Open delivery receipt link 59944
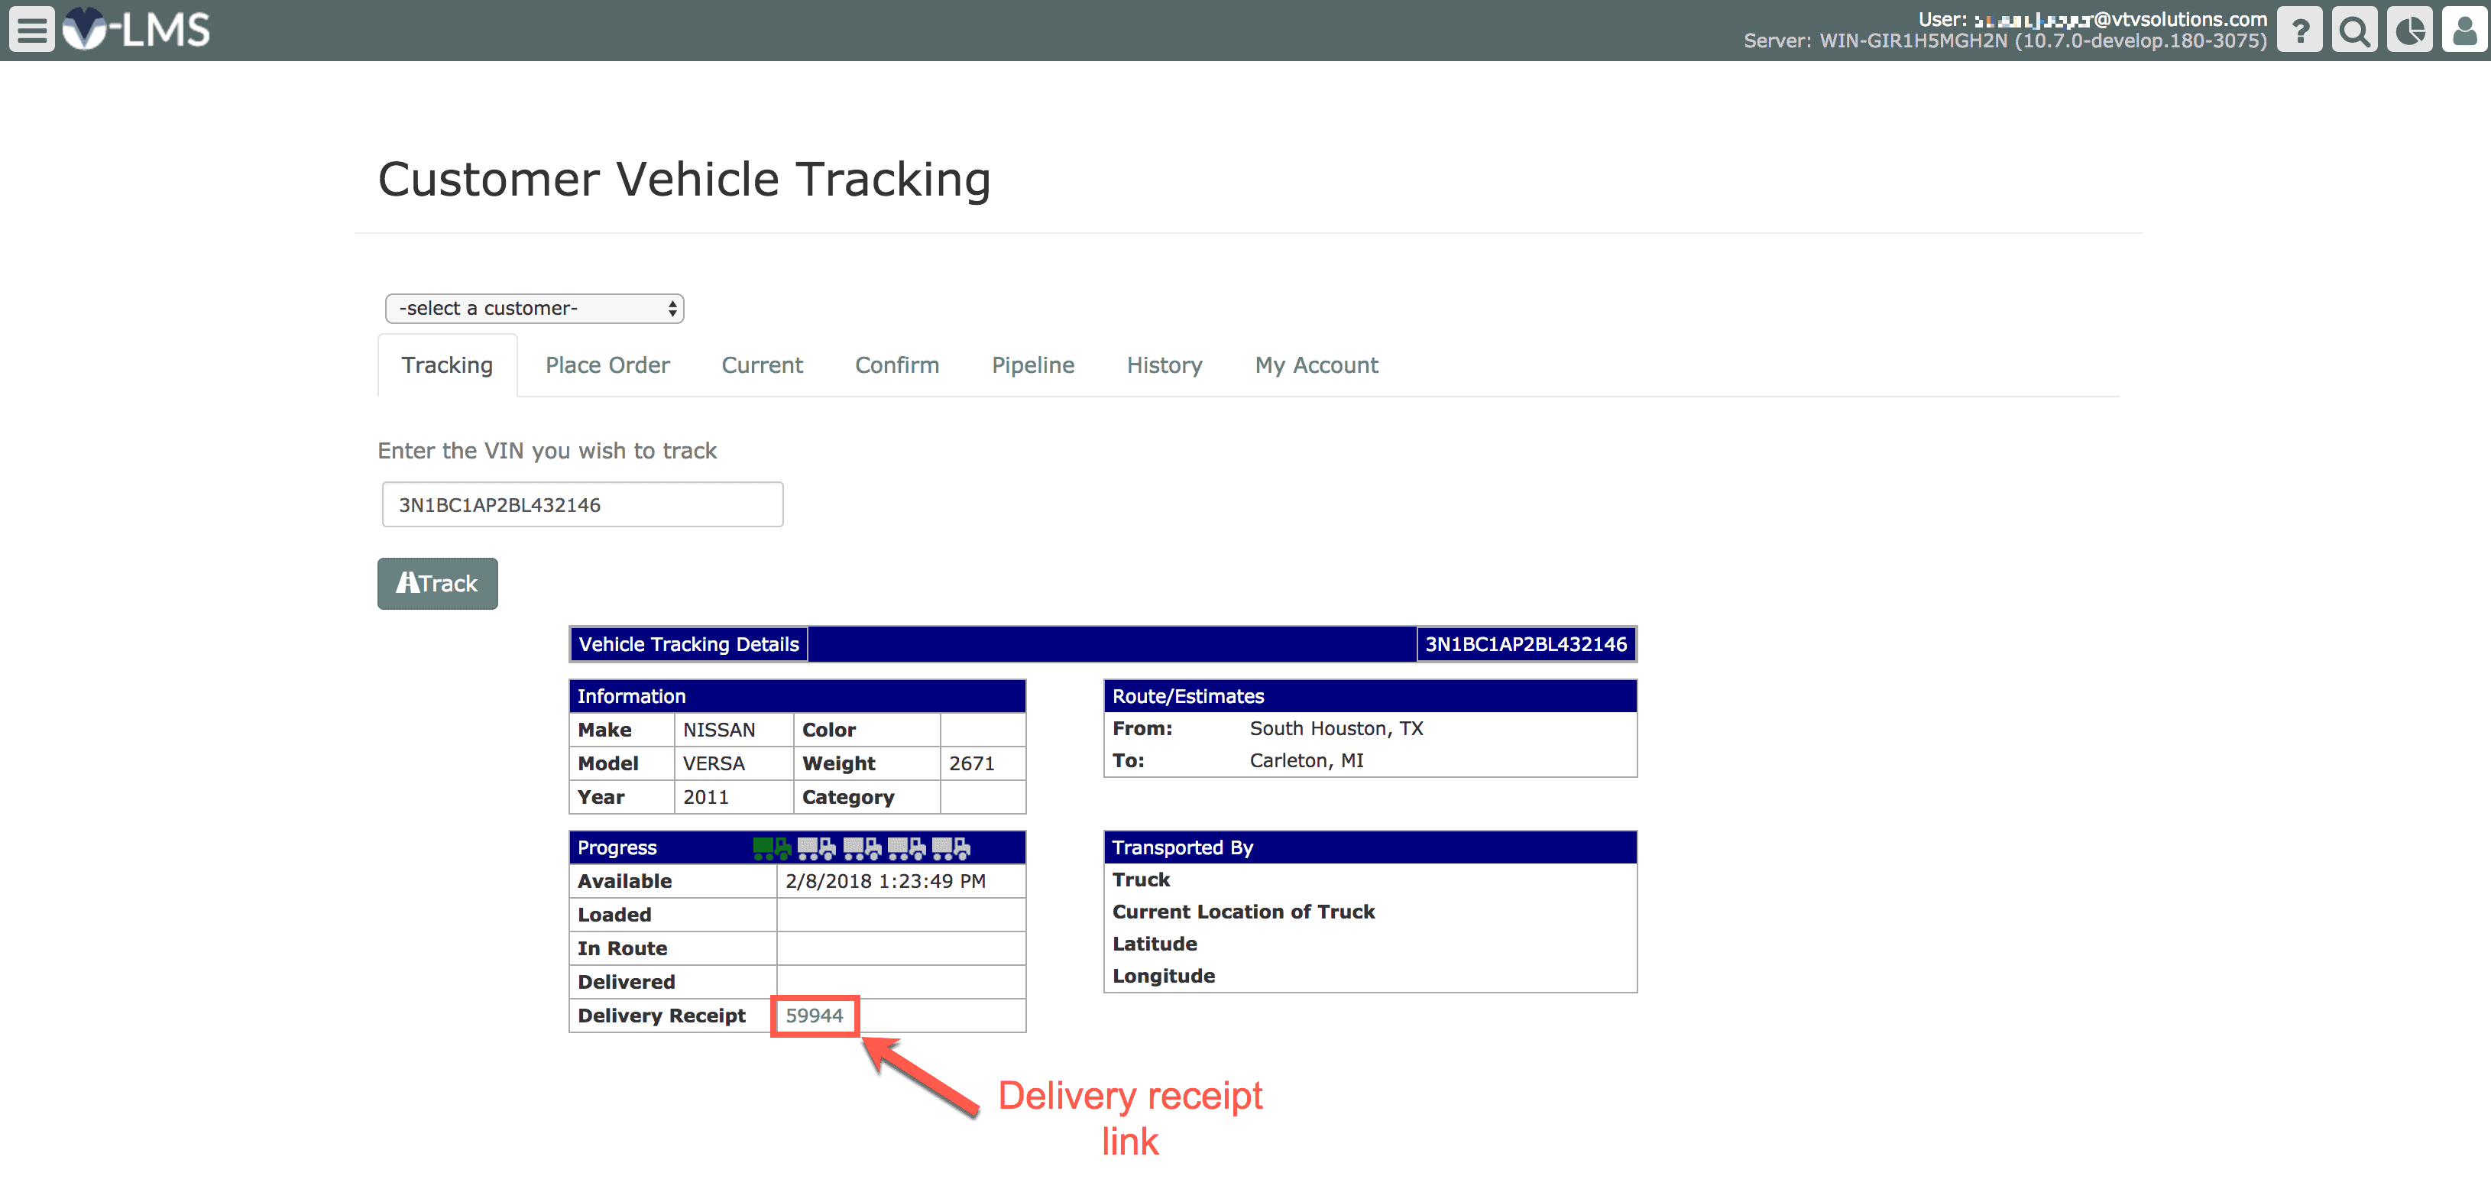Viewport: 2491px width, 1189px height. click(x=813, y=1016)
